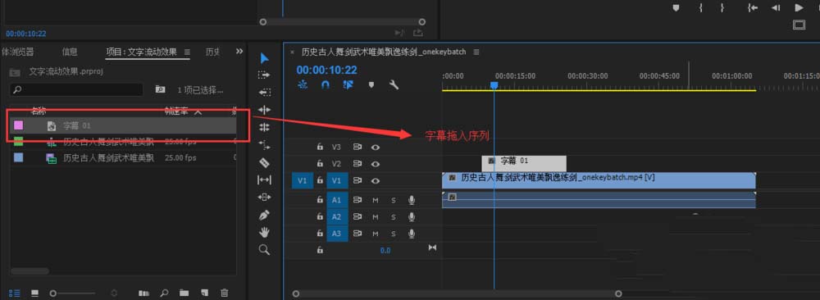This screenshot has width=820, height=300.
Task: Click the find-in-bin icon next to the search box
Action: click(x=161, y=90)
